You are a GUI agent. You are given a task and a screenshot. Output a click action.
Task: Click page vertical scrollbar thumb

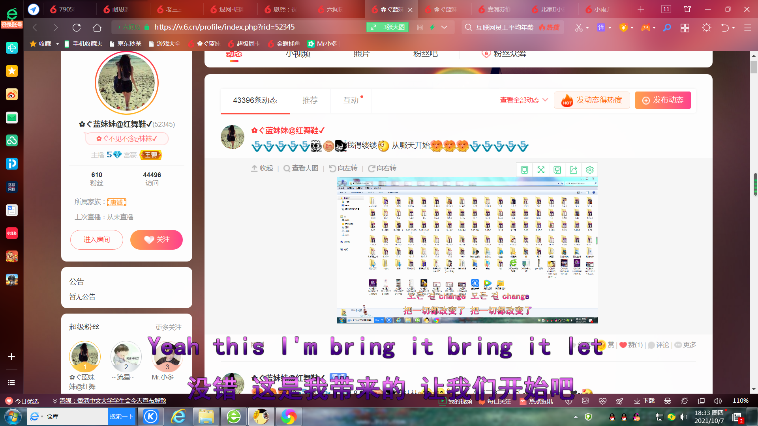(x=754, y=67)
